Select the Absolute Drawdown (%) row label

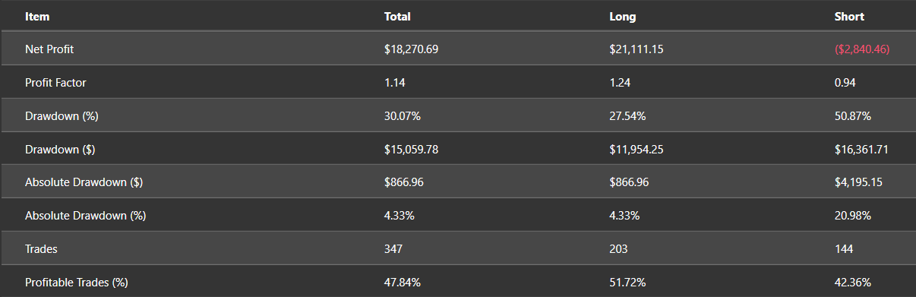click(86, 216)
